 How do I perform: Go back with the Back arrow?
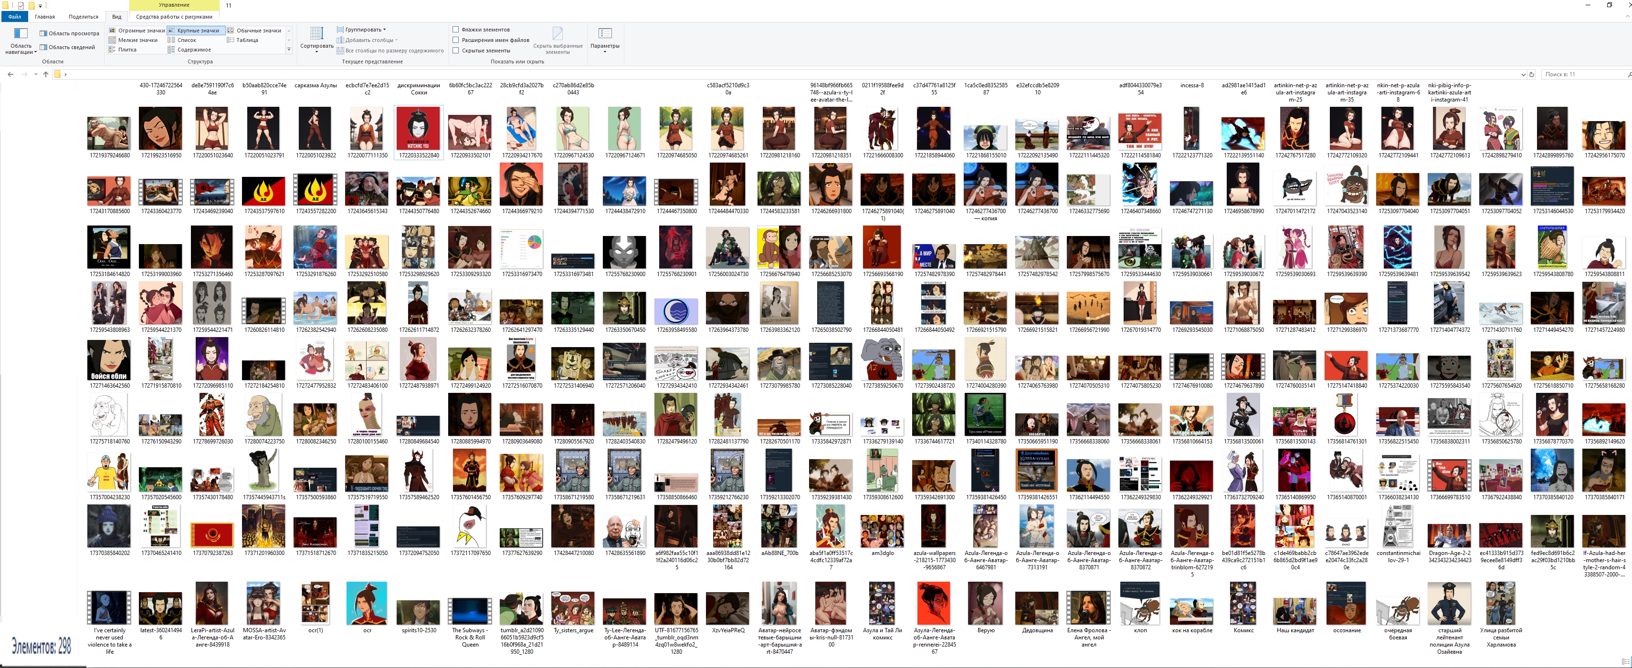[10, 75]
